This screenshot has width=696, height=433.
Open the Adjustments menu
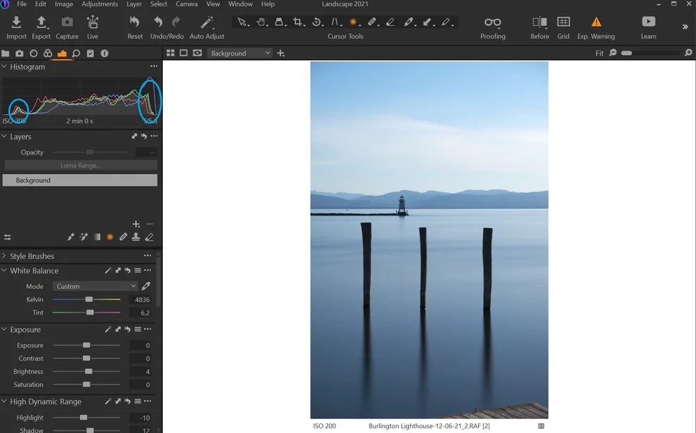(100, 4)
